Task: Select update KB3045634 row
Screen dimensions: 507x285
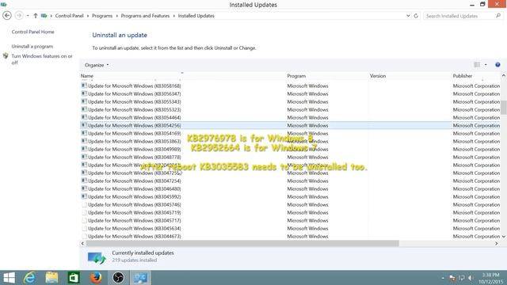Action: tap(290, 228)
